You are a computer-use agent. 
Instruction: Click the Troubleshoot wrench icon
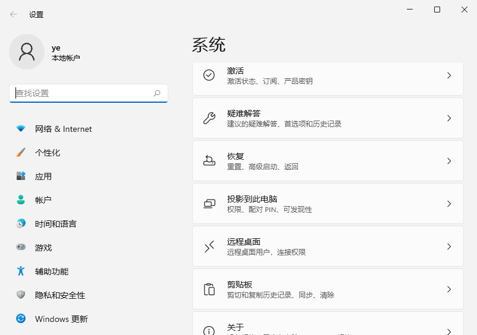coord(209,118)
